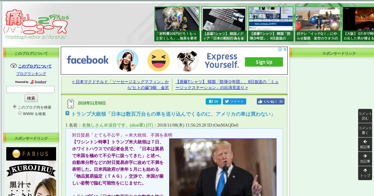Click the Hatena bookmark B! 14 button
This screenshot has height=196, width=374.
[213, 101]
